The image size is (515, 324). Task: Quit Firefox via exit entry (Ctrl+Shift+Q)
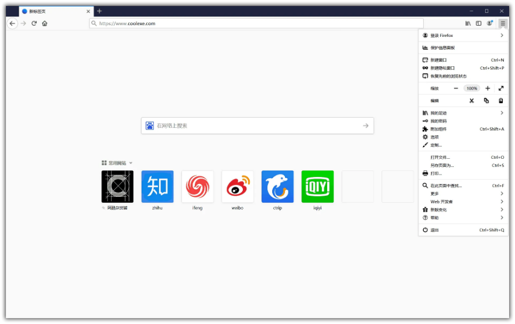coord(463,230)
